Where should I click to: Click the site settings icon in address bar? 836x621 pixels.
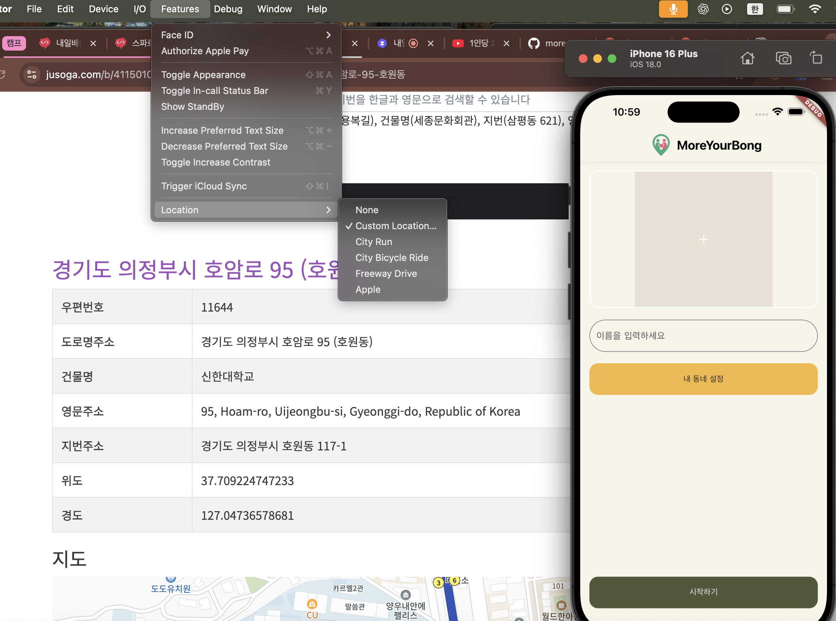32,74
